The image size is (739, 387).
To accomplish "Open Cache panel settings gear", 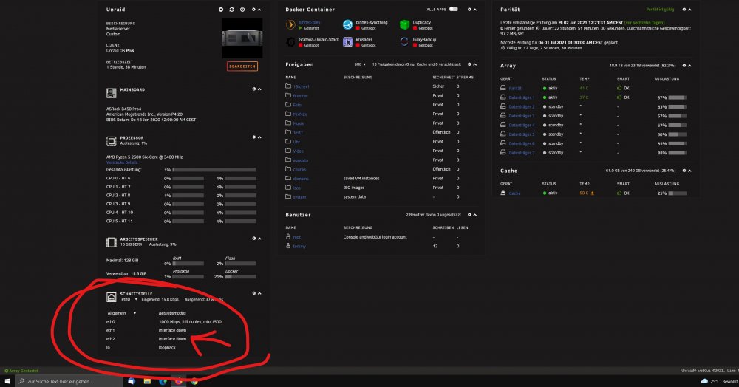I will [684, 171].
